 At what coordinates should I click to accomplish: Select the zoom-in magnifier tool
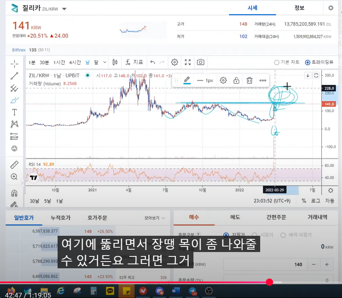[14, 176]
